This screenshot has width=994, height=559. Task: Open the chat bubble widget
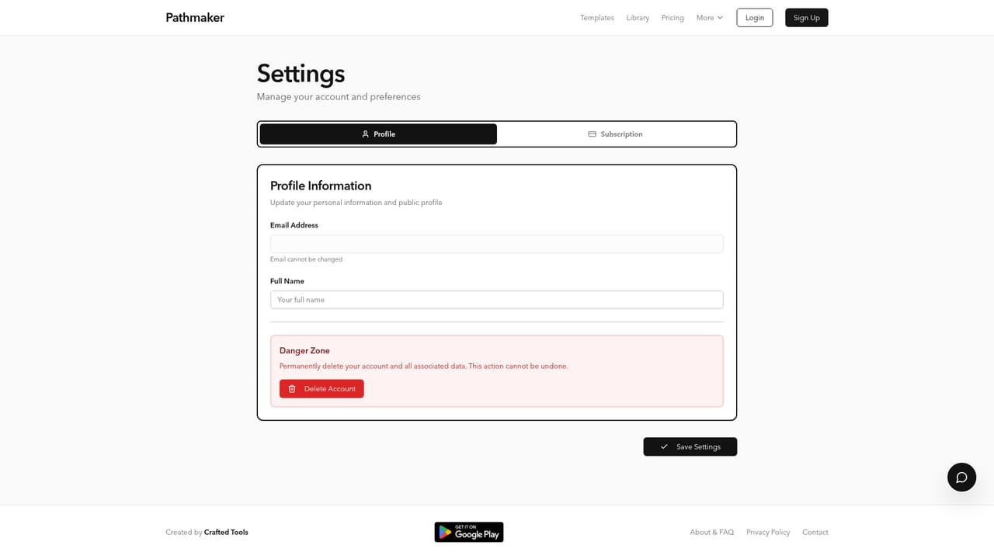pos(961,477)
